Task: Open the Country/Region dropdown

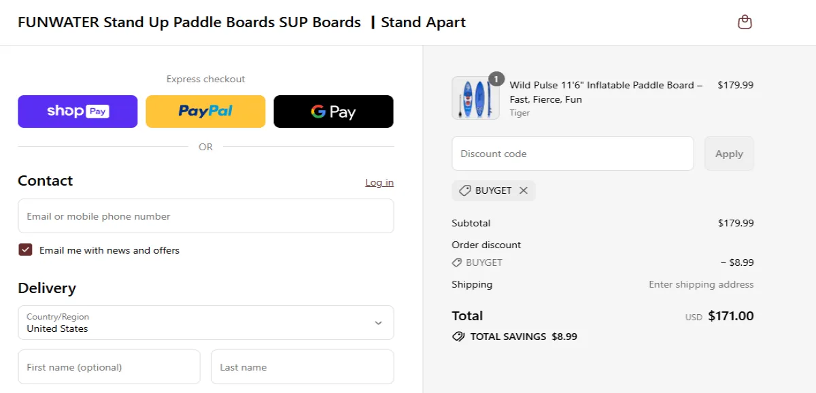Action: tap(205, 323)
